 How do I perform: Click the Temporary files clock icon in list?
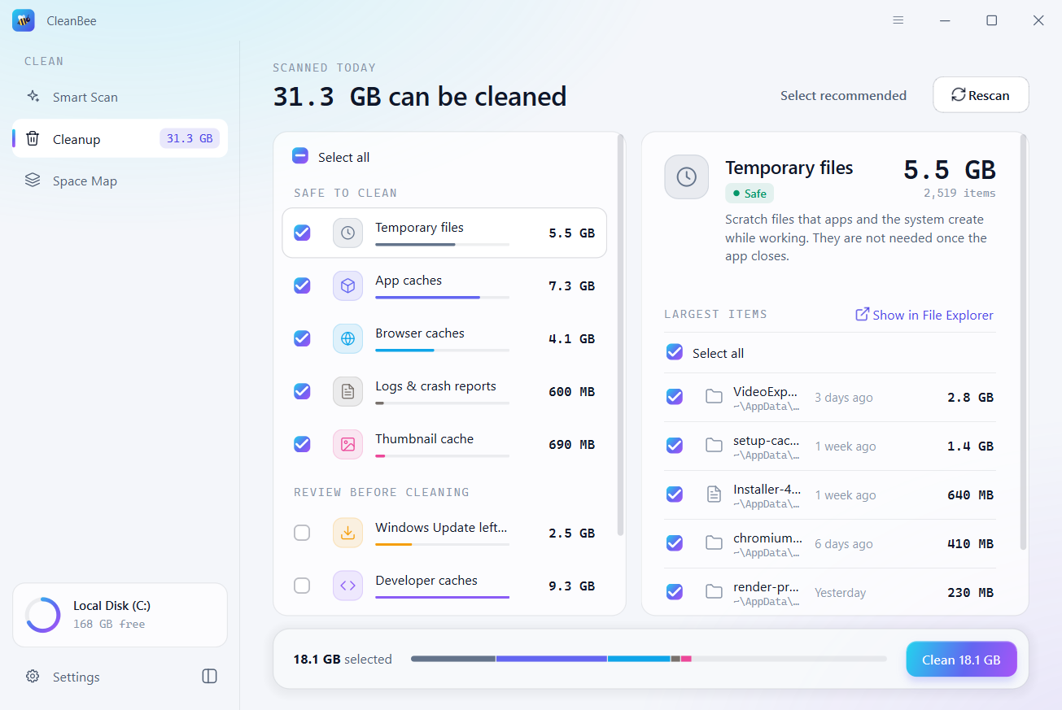[347, 233]
